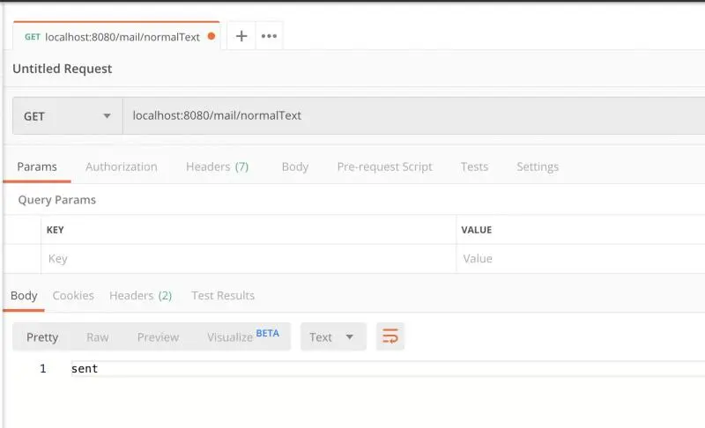Click the Query Params heading
The width and height of the screenshot is (705, 428).
(57, 200)
